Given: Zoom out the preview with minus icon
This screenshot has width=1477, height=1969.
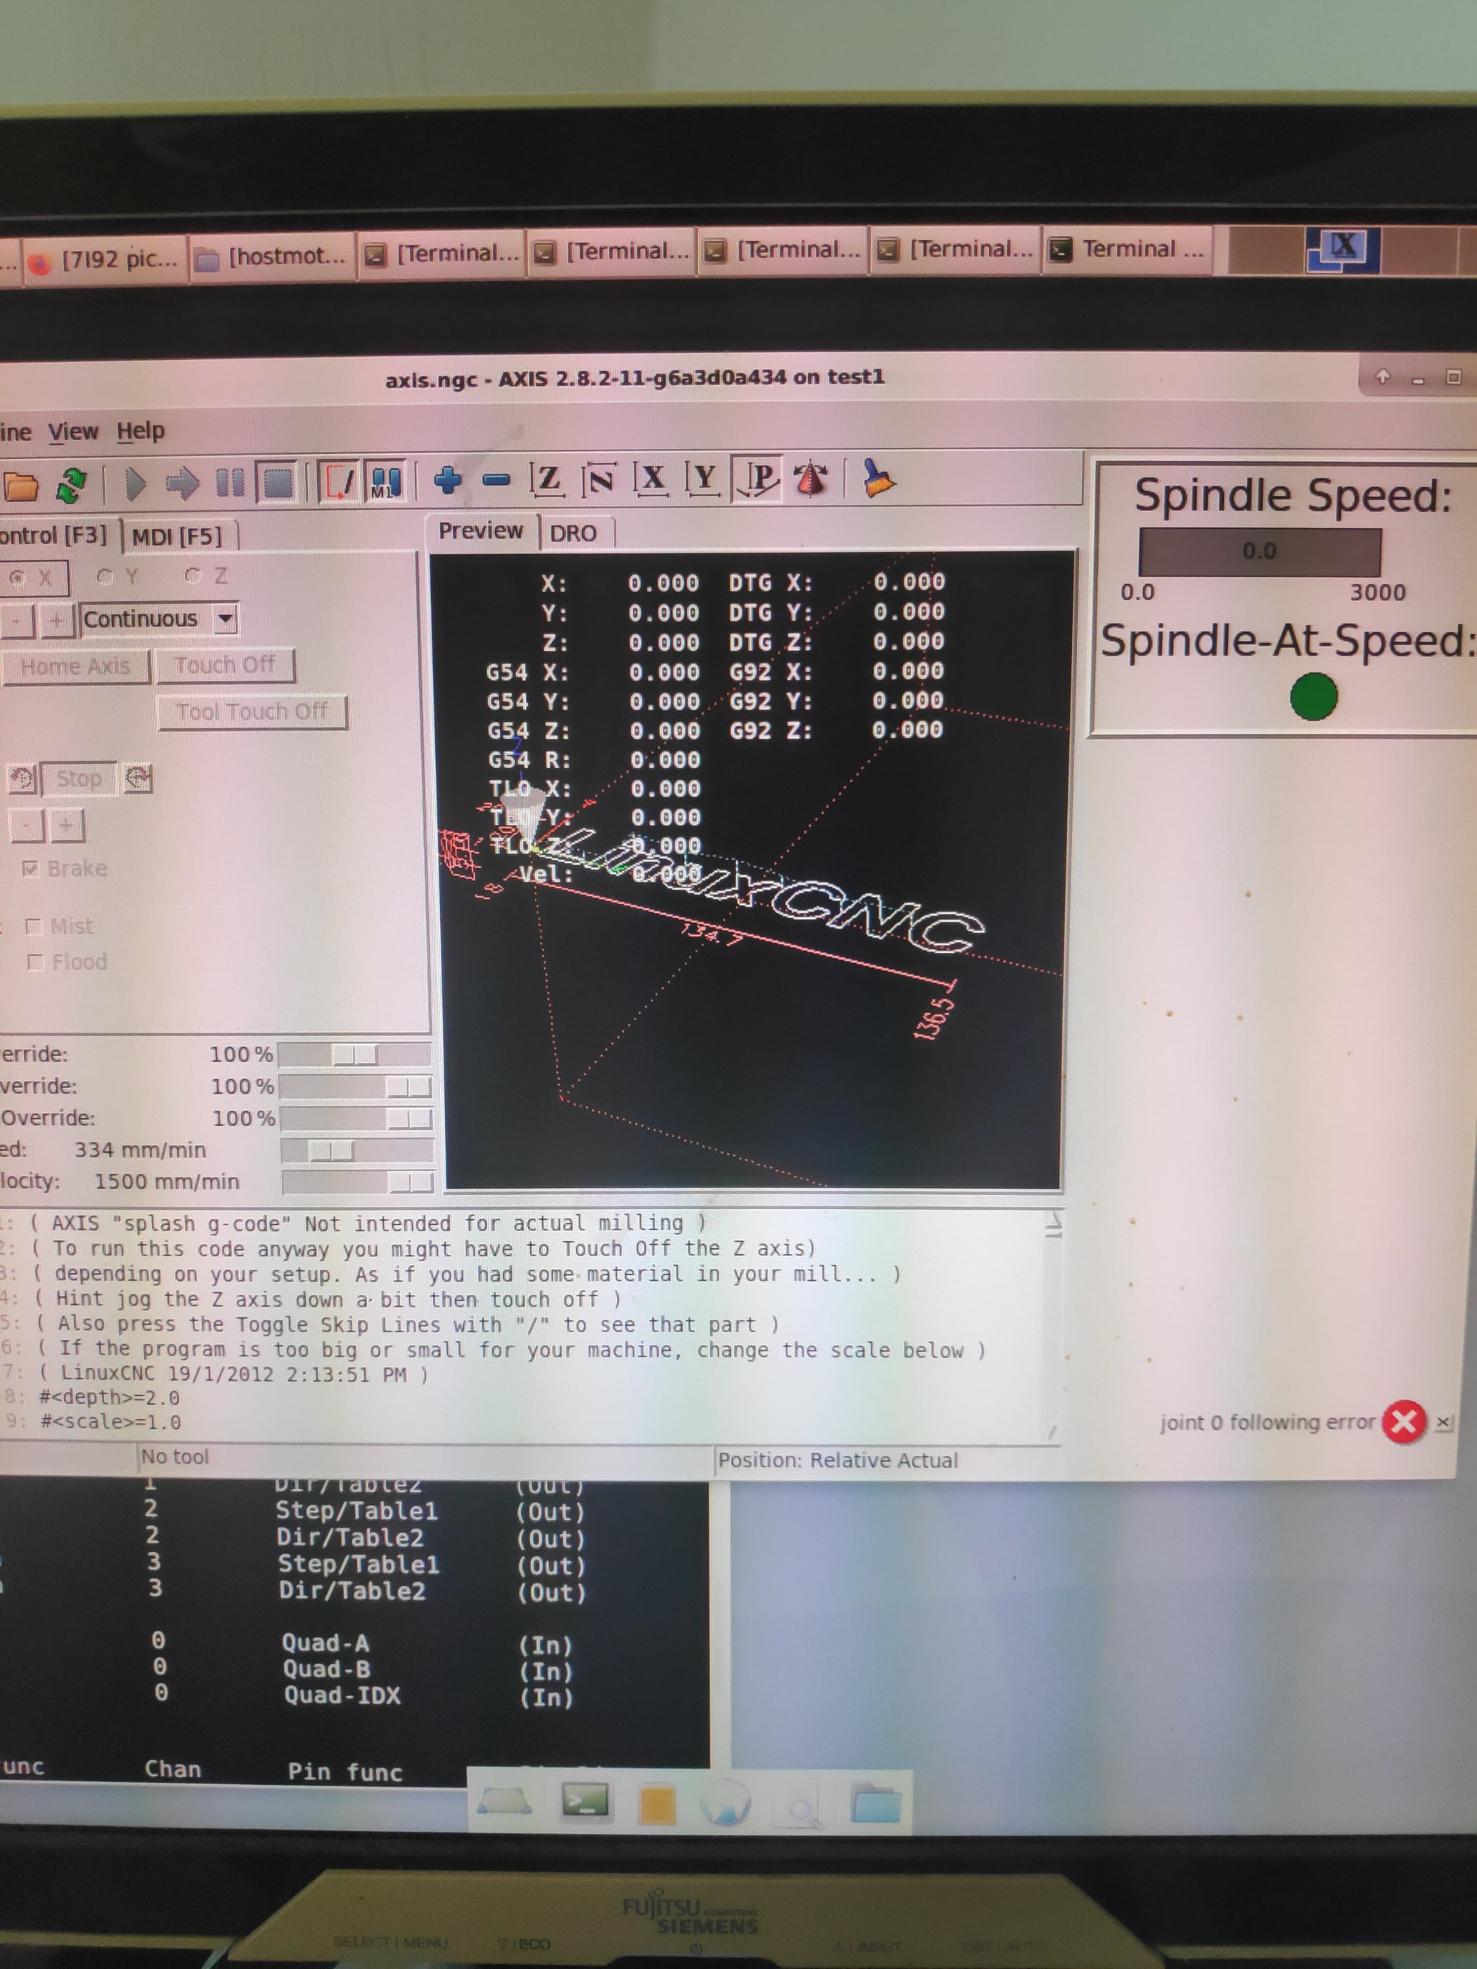Looking at the screenshot, I should tap(496, 481).
